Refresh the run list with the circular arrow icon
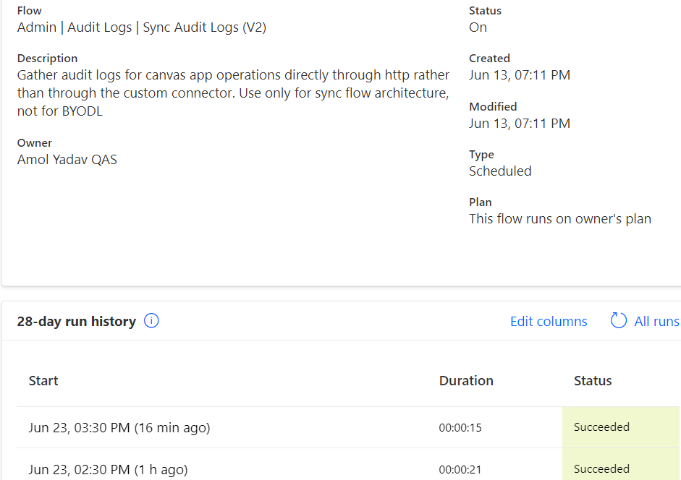The width and height of the screenshot is (681, 480). pos(617,320)
